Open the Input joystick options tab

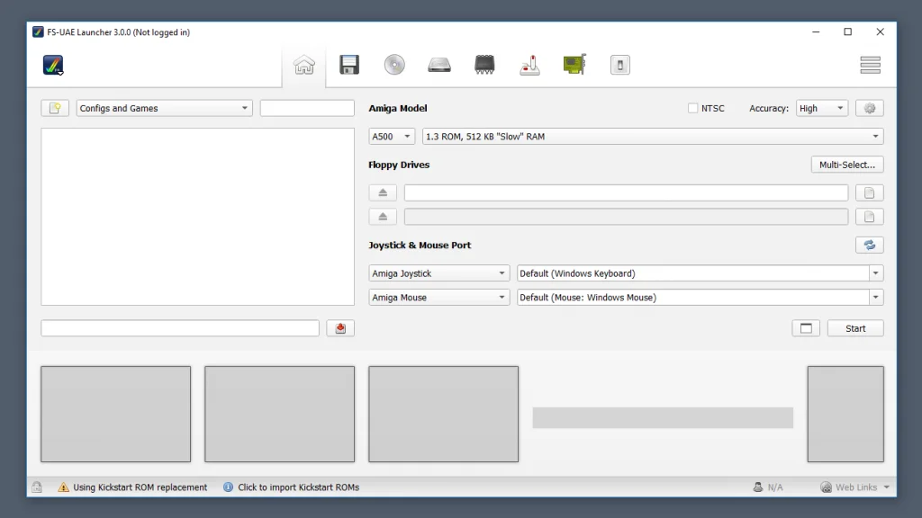(x=529, y=65)
